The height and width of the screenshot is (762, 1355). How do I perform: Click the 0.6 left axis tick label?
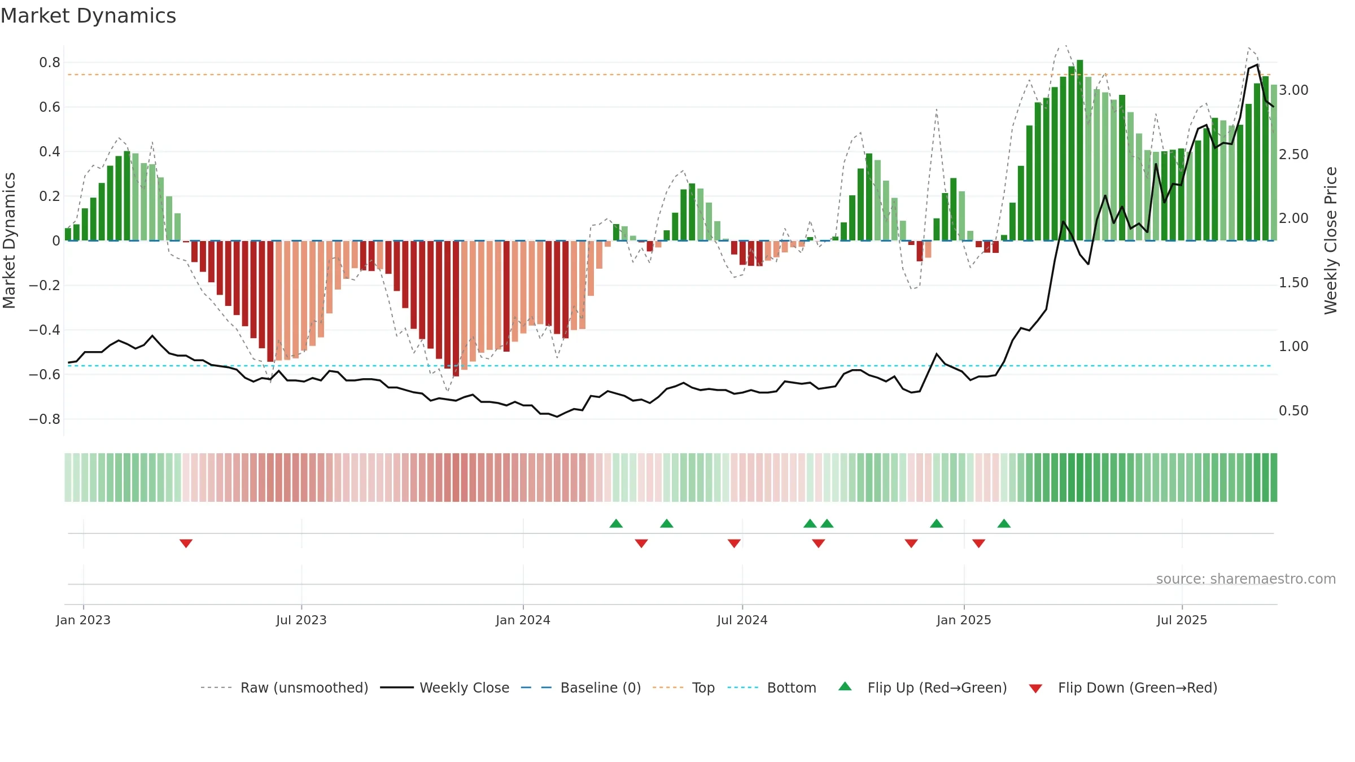point(50,107)
